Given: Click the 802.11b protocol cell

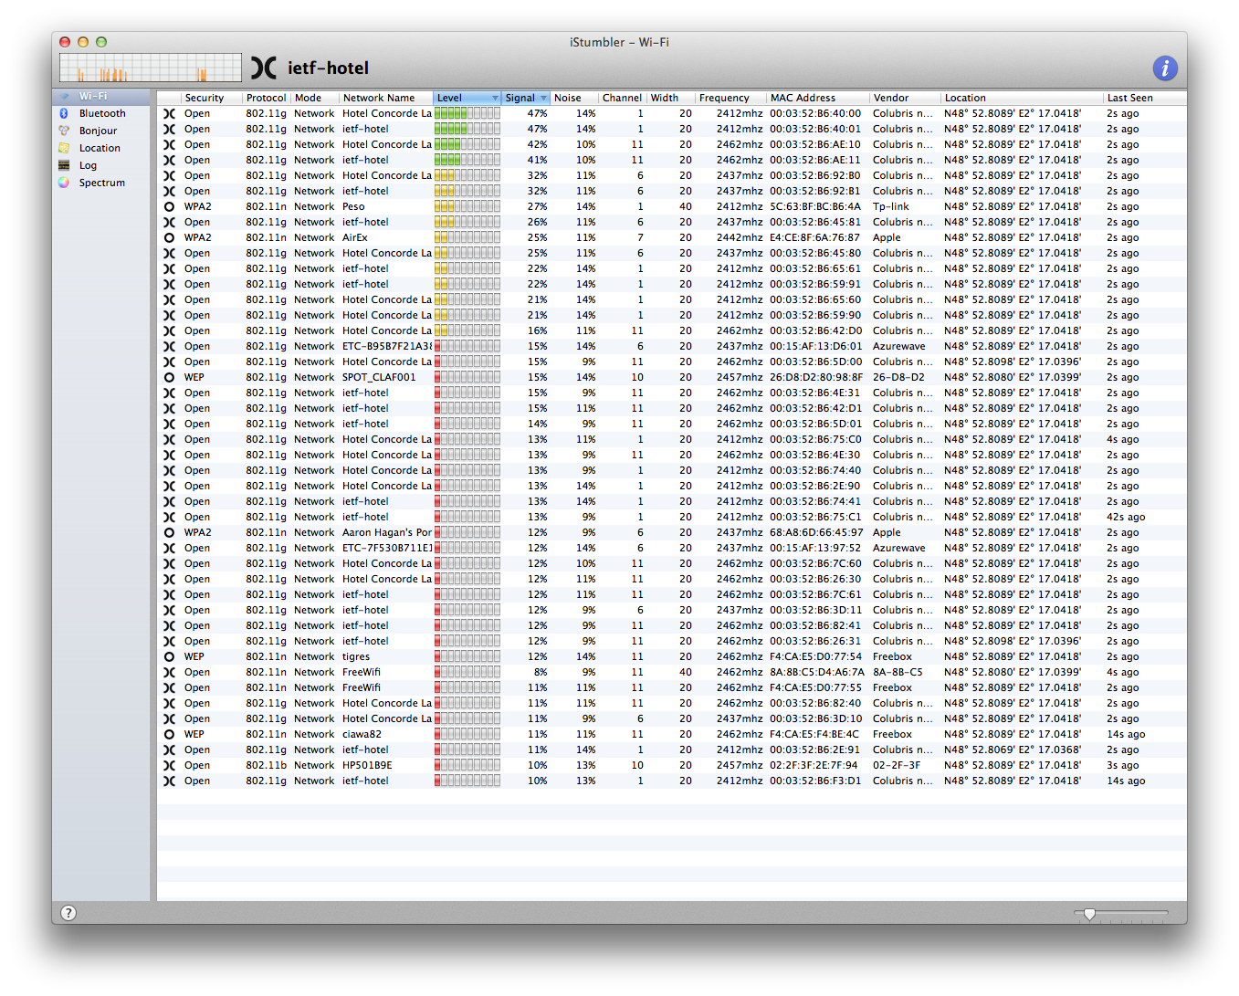Looking at the screenshot, I should point(266,765).
